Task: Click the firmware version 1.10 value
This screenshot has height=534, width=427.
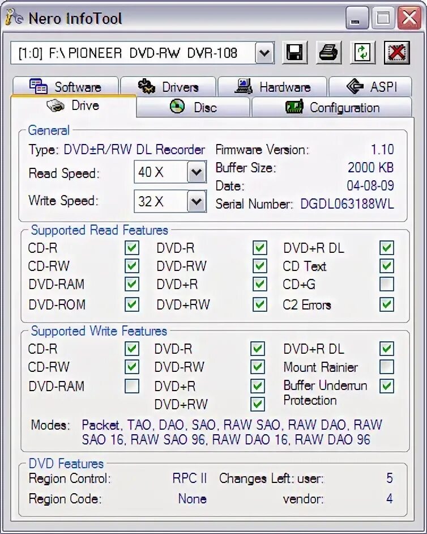Action: [x=382, y=150]
